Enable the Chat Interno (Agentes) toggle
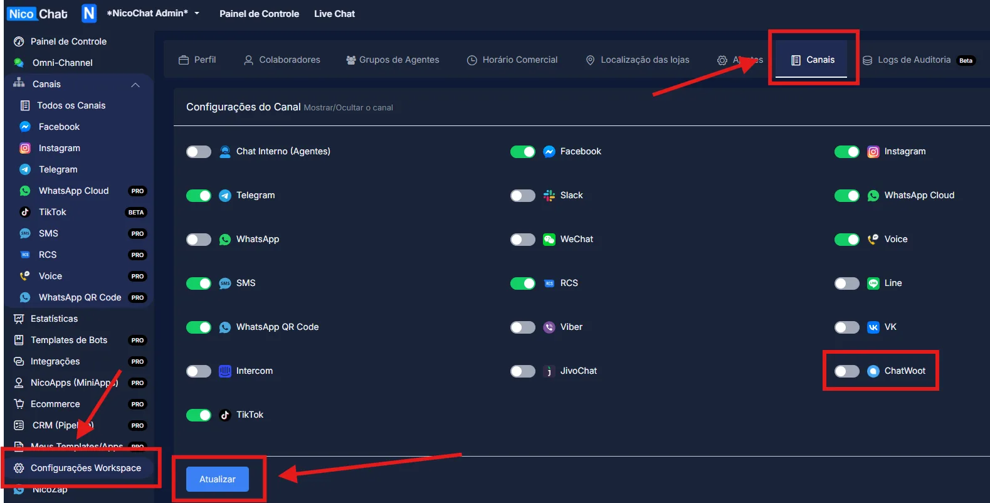Image resolution: width=990 pixels, height=503 pixels. point(199,152)
